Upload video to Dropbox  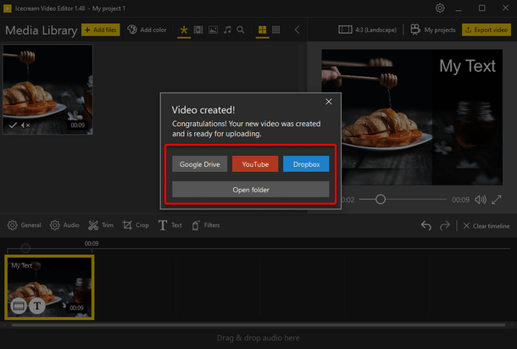tap(306, 164)
